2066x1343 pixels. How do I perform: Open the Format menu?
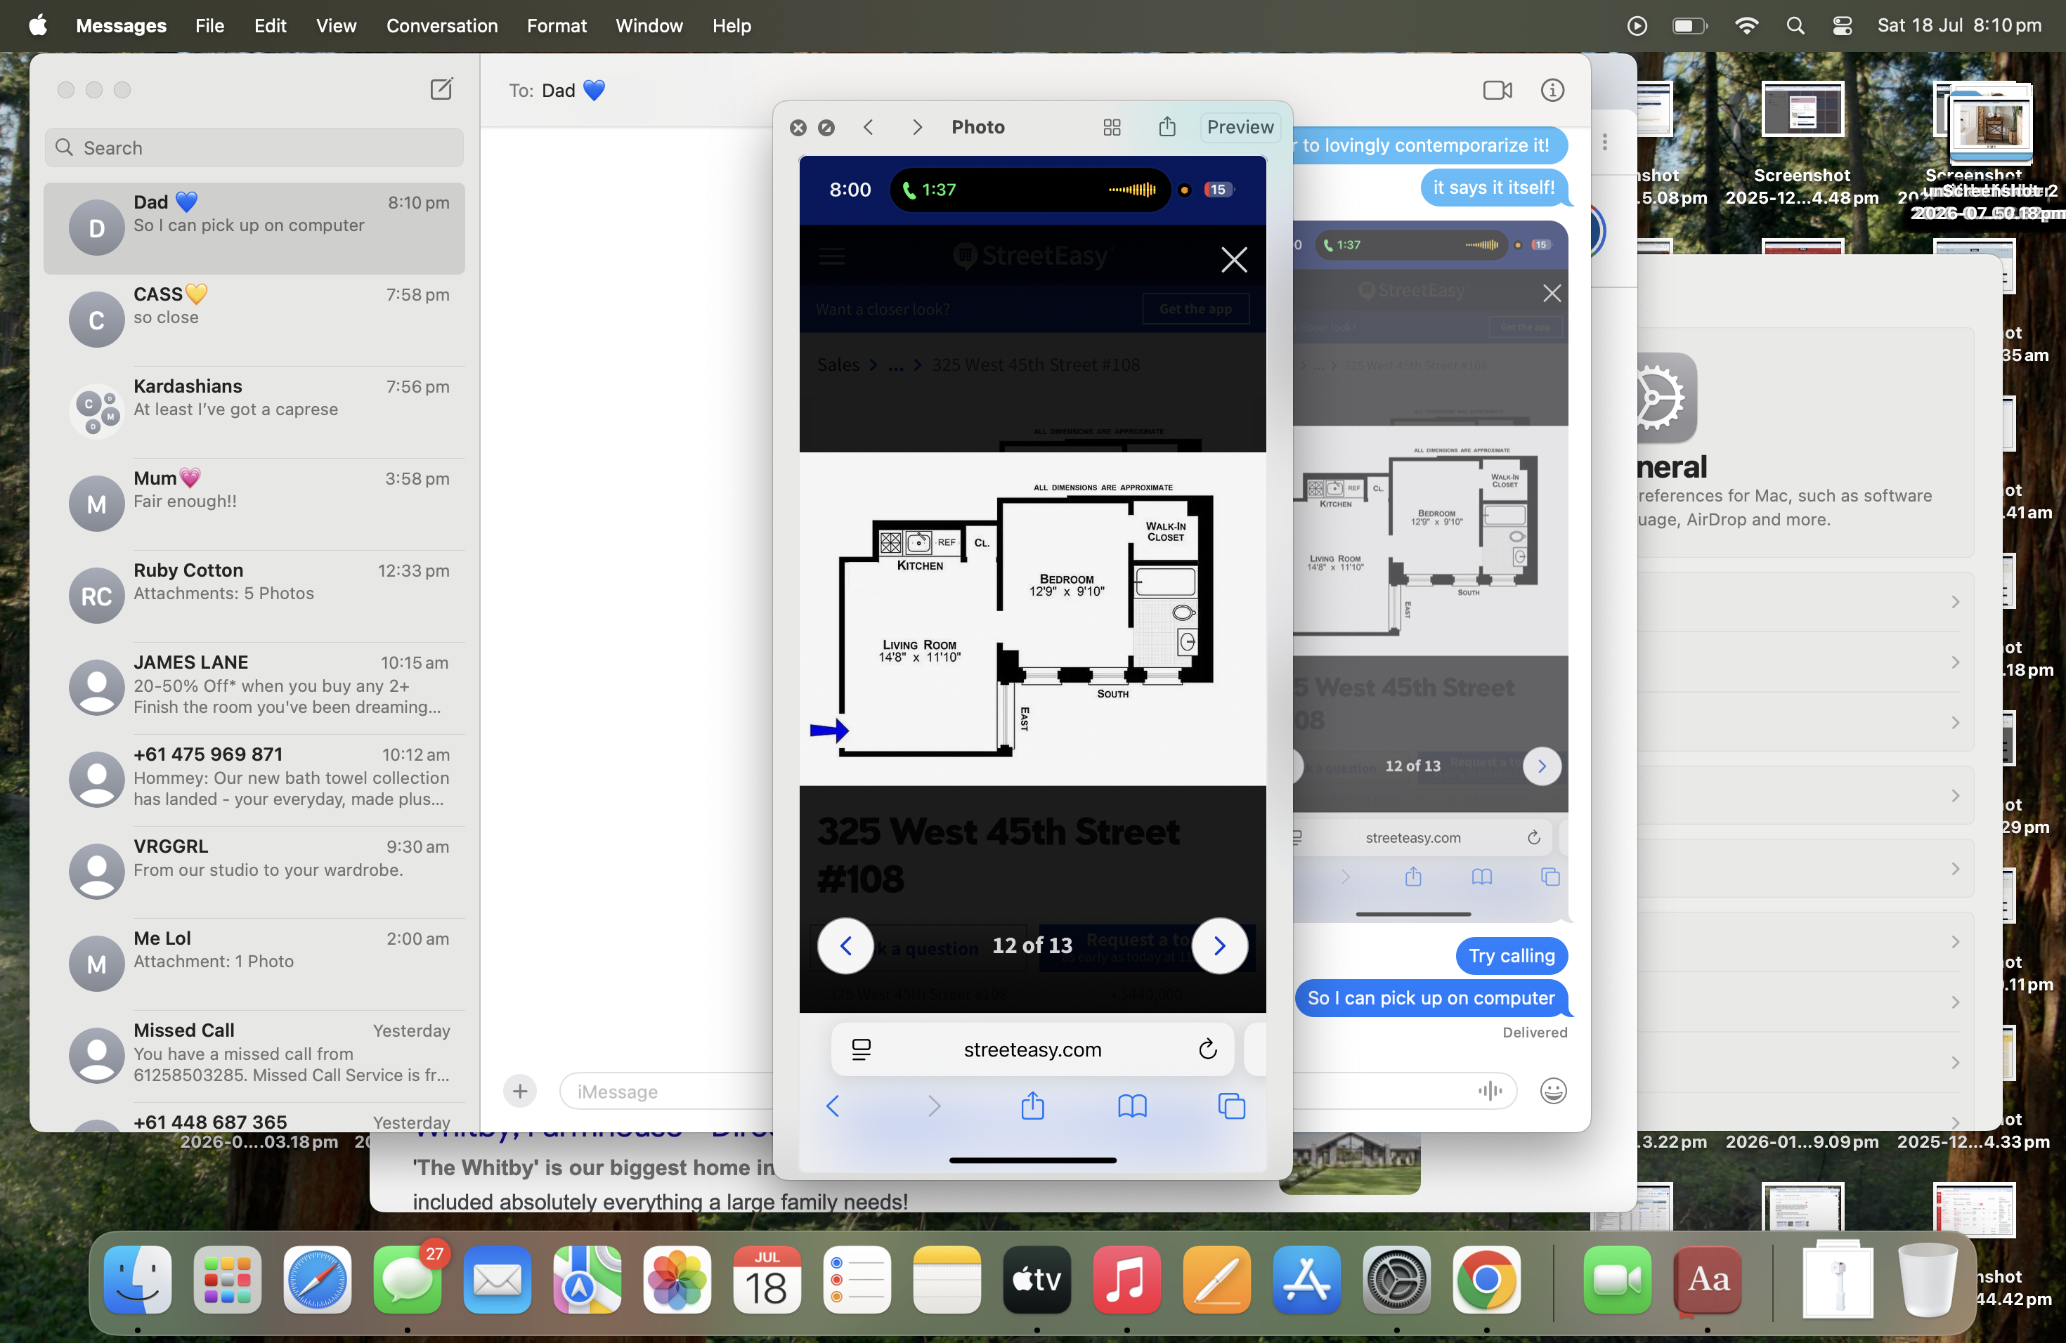tap(557, 25)
